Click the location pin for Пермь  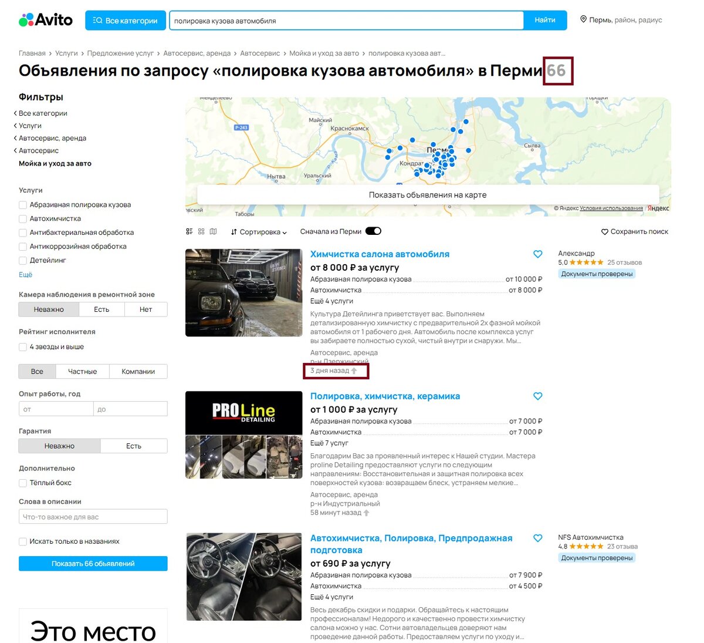tap(583, 19)
